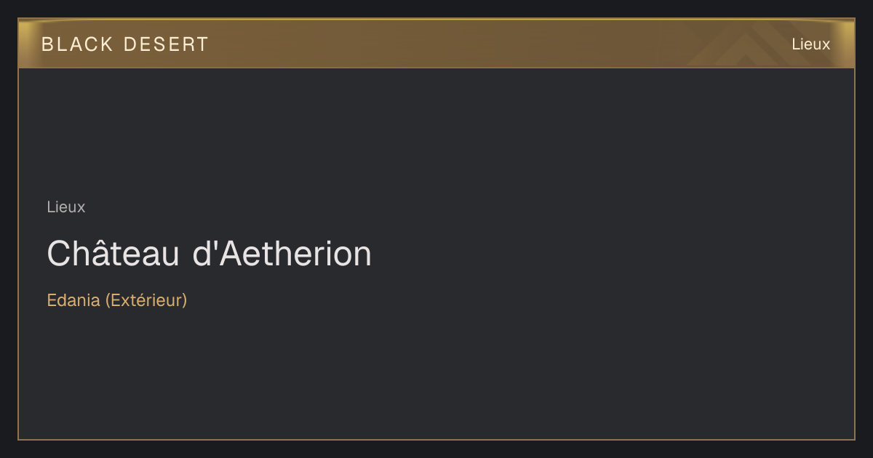This screenshot has height=458, width=873.
Task: Select the Lieux breadcrumb above the title
Action: click(66, 206)
